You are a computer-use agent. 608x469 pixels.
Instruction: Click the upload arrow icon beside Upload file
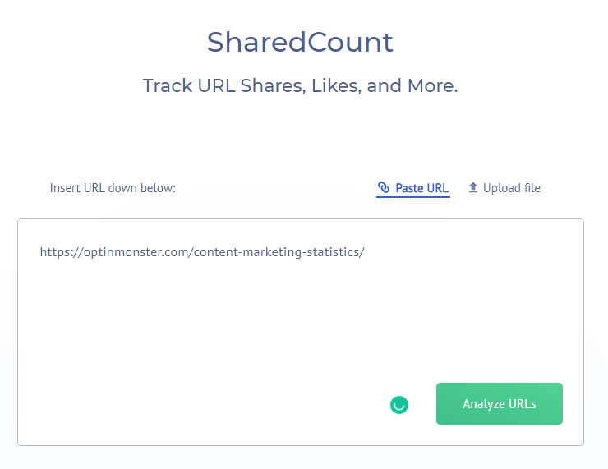(472, 187)
